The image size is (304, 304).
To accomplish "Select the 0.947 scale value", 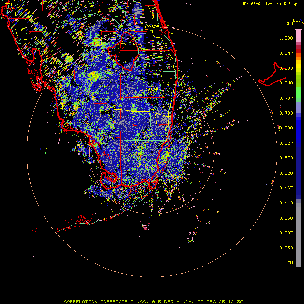I will point(286,53).
